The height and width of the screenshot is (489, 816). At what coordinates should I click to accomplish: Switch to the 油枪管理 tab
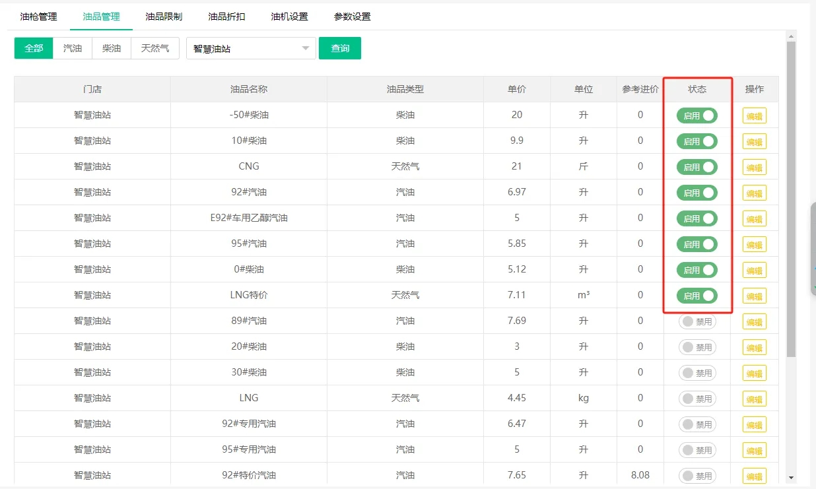tap(38, 16)
